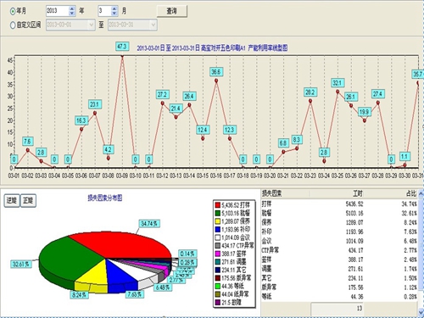Click the 36.6 data point on 03-16
This screenshot has width=424, height=318.
216,81
